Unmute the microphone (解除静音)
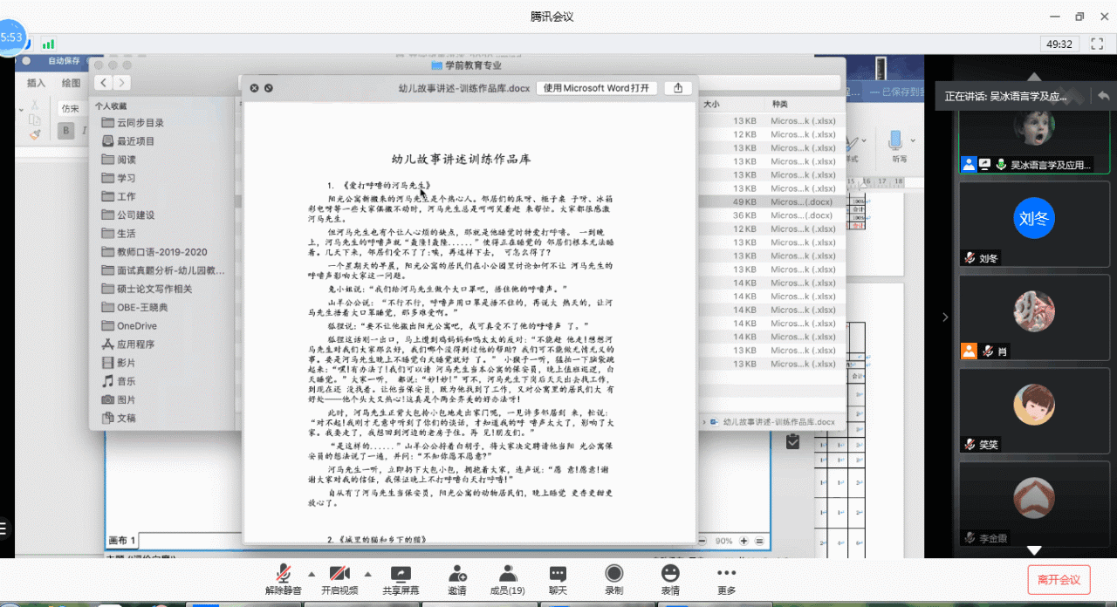Viewport: 1117px width, 607px height. coord(283,579)
